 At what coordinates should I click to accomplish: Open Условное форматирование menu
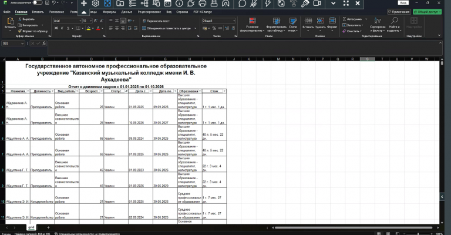[x=252, y=25]
